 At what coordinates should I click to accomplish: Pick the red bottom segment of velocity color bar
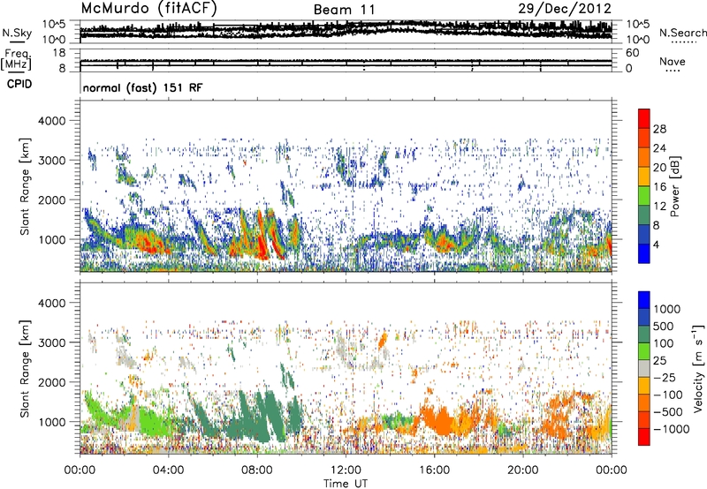pyautogui.click(x=644, y=437)
